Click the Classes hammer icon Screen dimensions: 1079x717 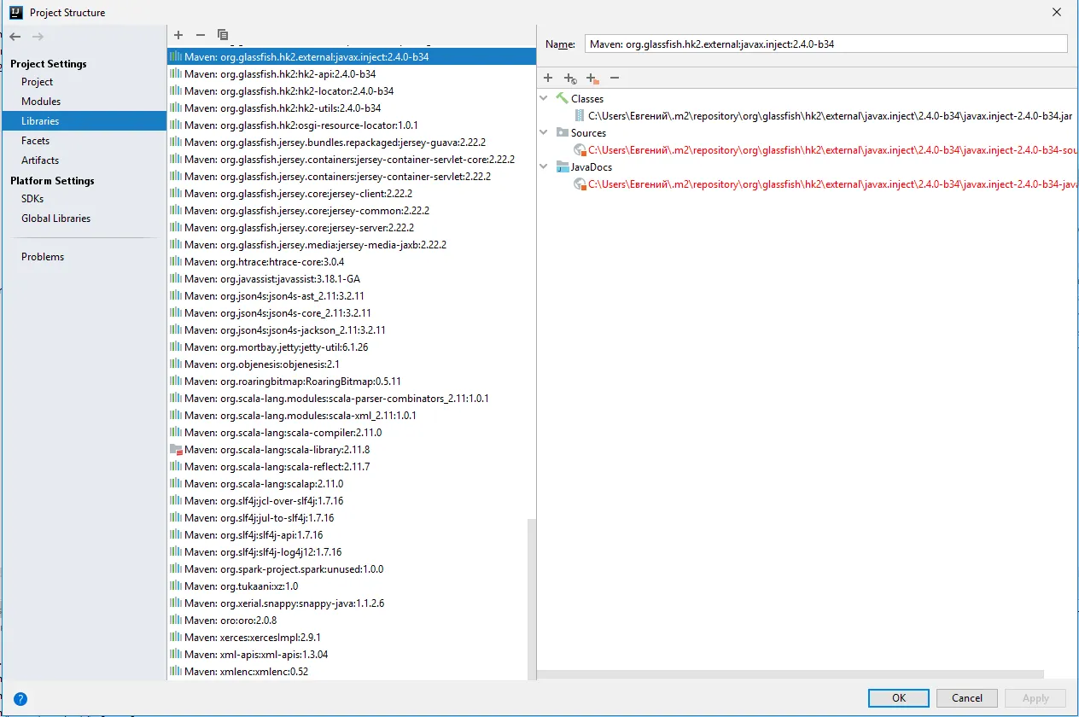562,98
